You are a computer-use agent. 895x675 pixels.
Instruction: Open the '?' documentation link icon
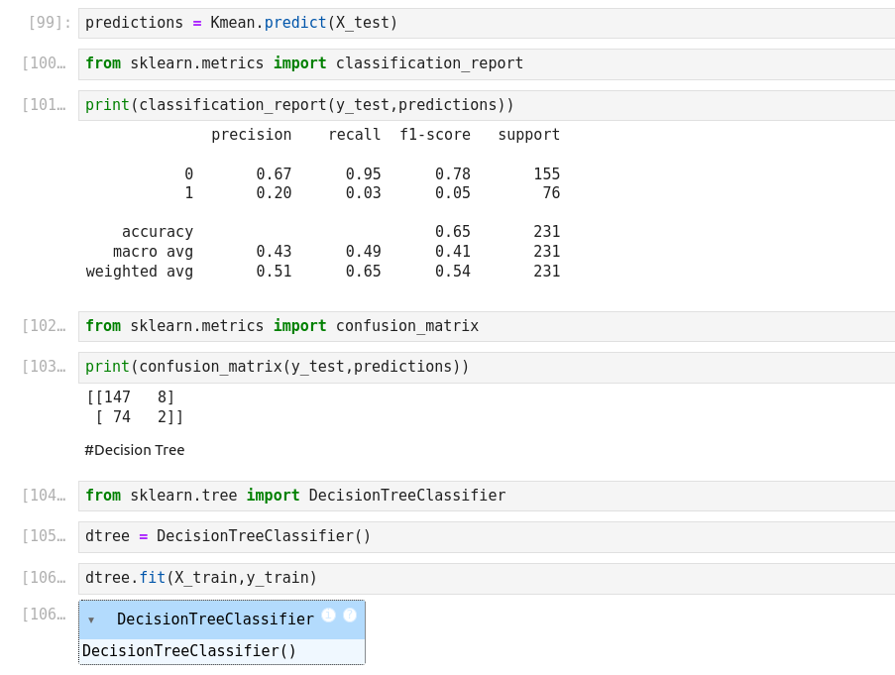tap(350, 616)
